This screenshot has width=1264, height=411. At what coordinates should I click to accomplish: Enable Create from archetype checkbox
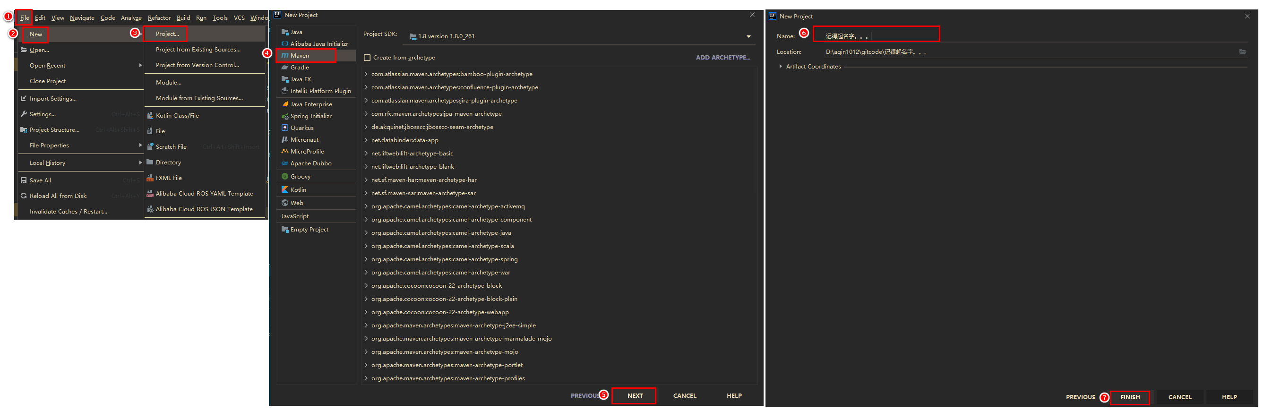coord(367,57)
